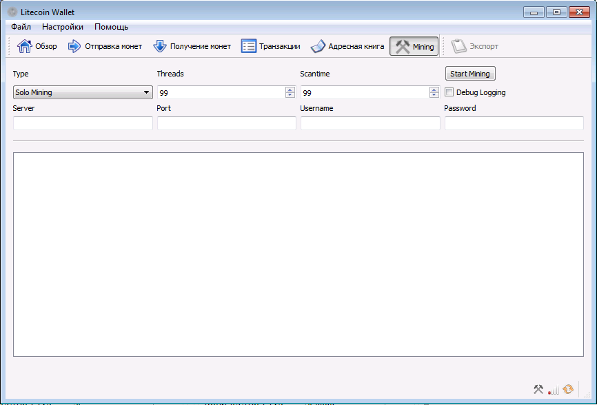Click inside the mining output log area

pyautogui.click(x=298, y=254)
